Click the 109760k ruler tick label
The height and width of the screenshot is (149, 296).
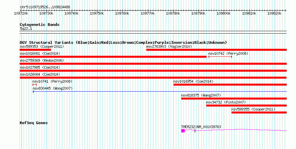122,14
